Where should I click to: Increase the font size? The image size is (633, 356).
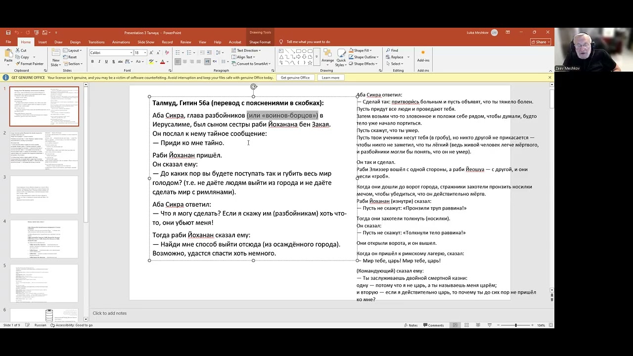152,52
